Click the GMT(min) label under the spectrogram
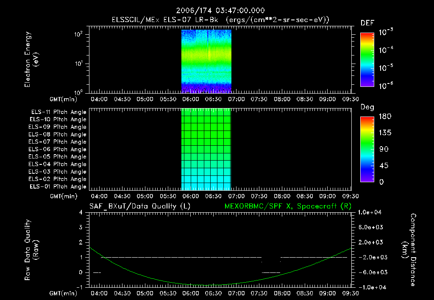Image resolution: width=434 pixels, height=300 pixels. [64, 99]
